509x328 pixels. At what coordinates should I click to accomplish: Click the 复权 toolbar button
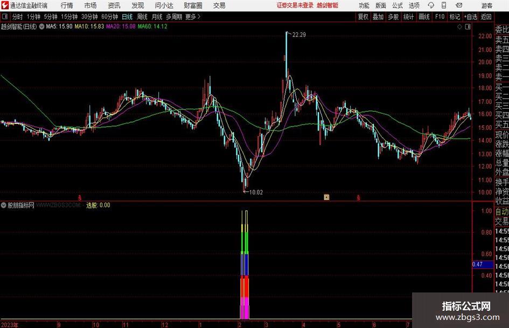tap(363, 17)
